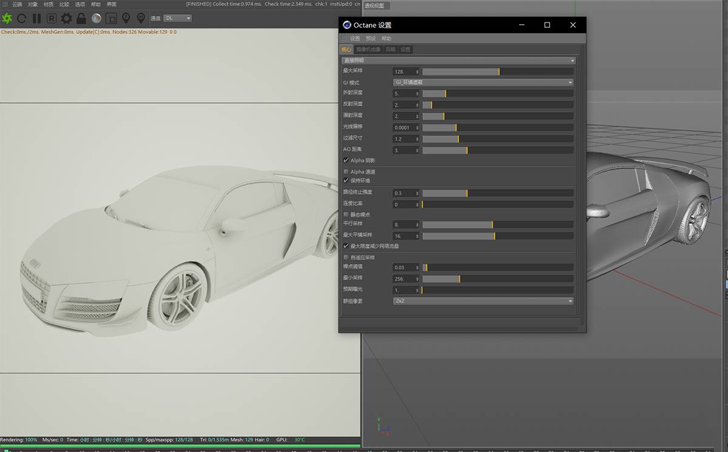
Task: Toggle the 保持环境 checkbox
Action: coord(346,180)
